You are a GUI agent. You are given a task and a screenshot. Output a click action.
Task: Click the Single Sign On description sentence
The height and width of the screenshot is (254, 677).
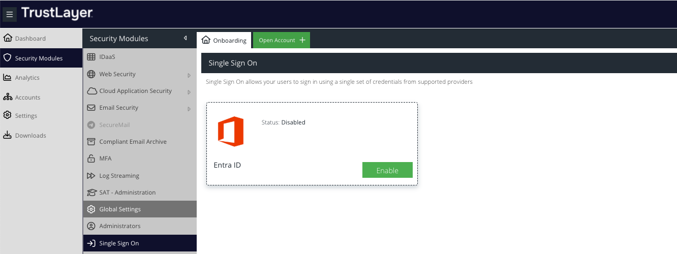pos(339,82)
